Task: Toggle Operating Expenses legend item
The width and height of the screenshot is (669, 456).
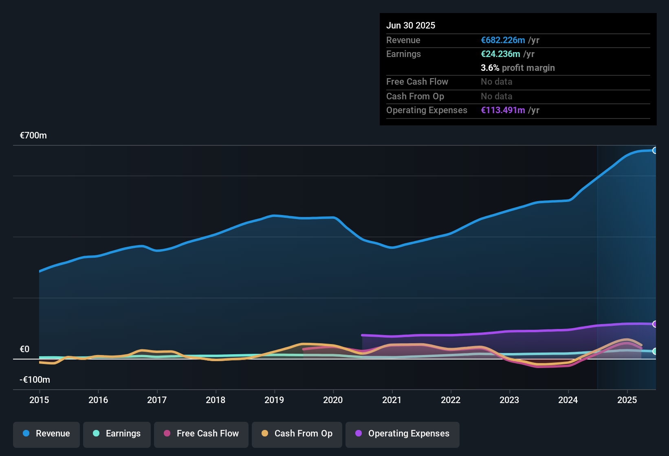Action: point(403,434)
